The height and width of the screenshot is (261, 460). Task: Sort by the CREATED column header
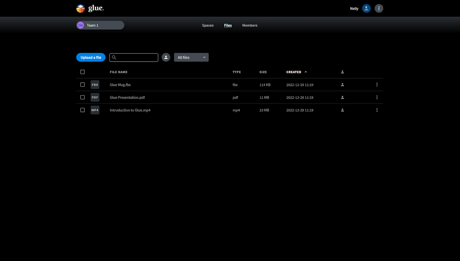point(294,72)
